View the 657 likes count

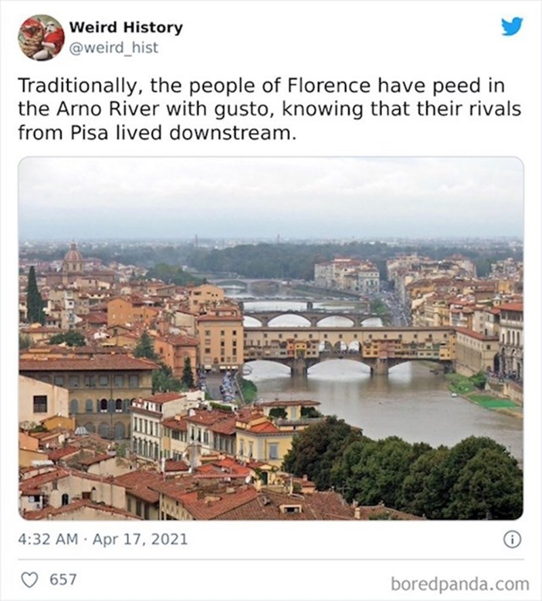pyautogui.click(x=64, y=581)
